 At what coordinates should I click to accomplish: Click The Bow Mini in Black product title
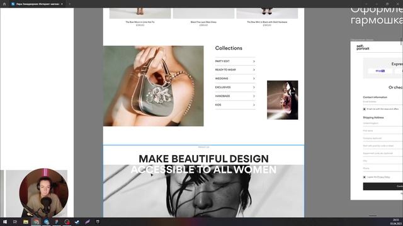pos(267,22)
